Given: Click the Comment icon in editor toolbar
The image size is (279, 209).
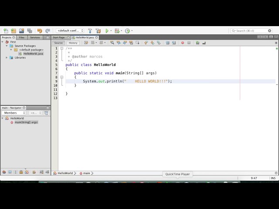Looking at the screenshot, I should [x=197, y=43].
